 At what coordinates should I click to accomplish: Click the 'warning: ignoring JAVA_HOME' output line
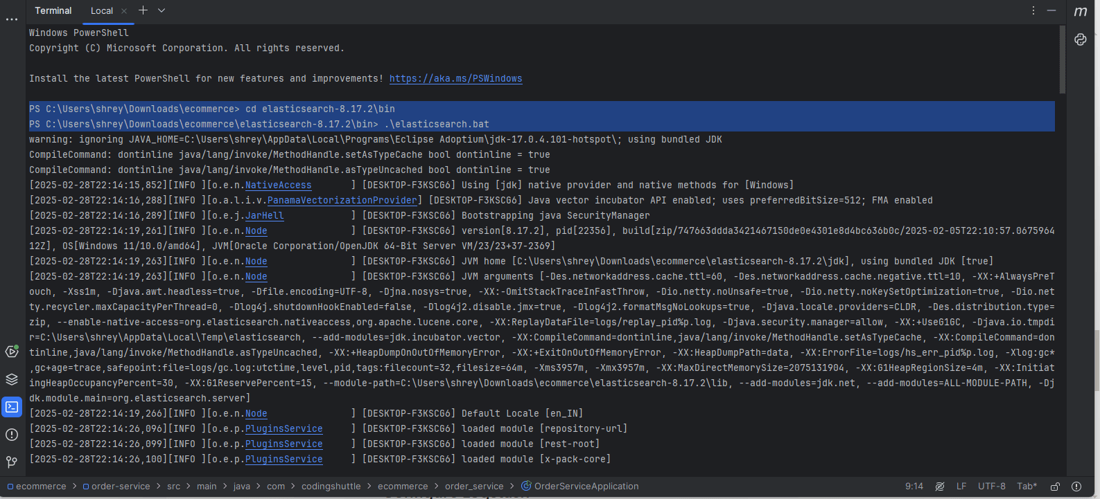click(x=376, y=139)
